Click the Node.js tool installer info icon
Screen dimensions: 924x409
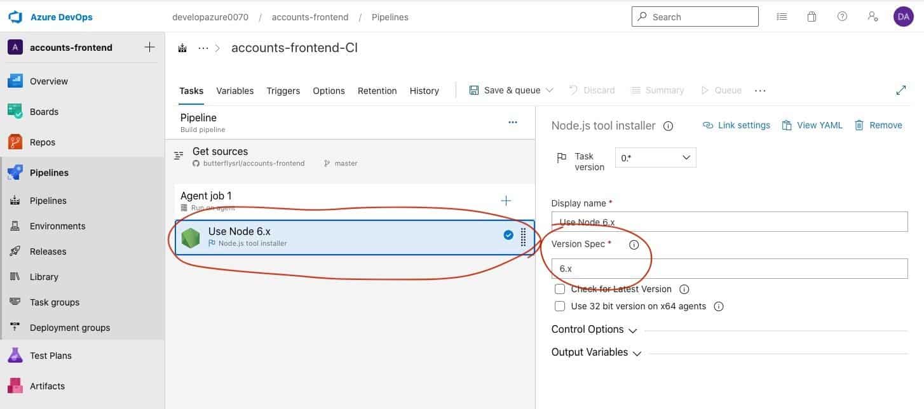668,126
